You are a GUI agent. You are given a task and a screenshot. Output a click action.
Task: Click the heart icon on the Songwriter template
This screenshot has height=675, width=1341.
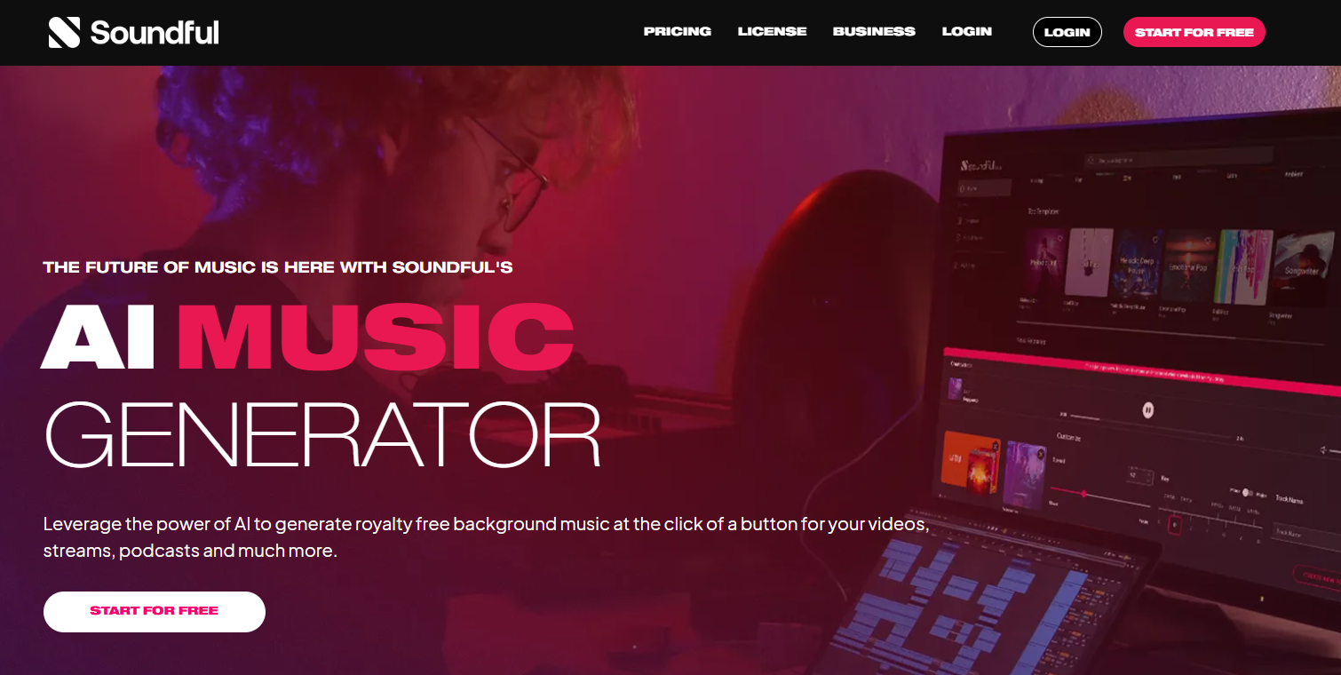pyautogui.click(x=1324, y=242)
